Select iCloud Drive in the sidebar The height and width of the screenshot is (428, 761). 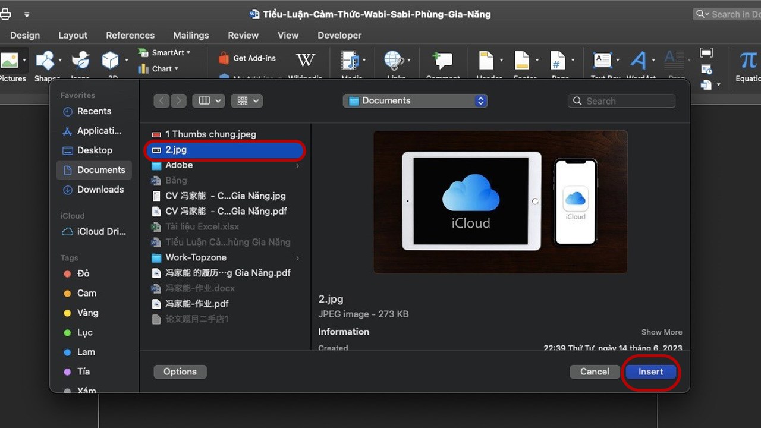coord(94,232)
